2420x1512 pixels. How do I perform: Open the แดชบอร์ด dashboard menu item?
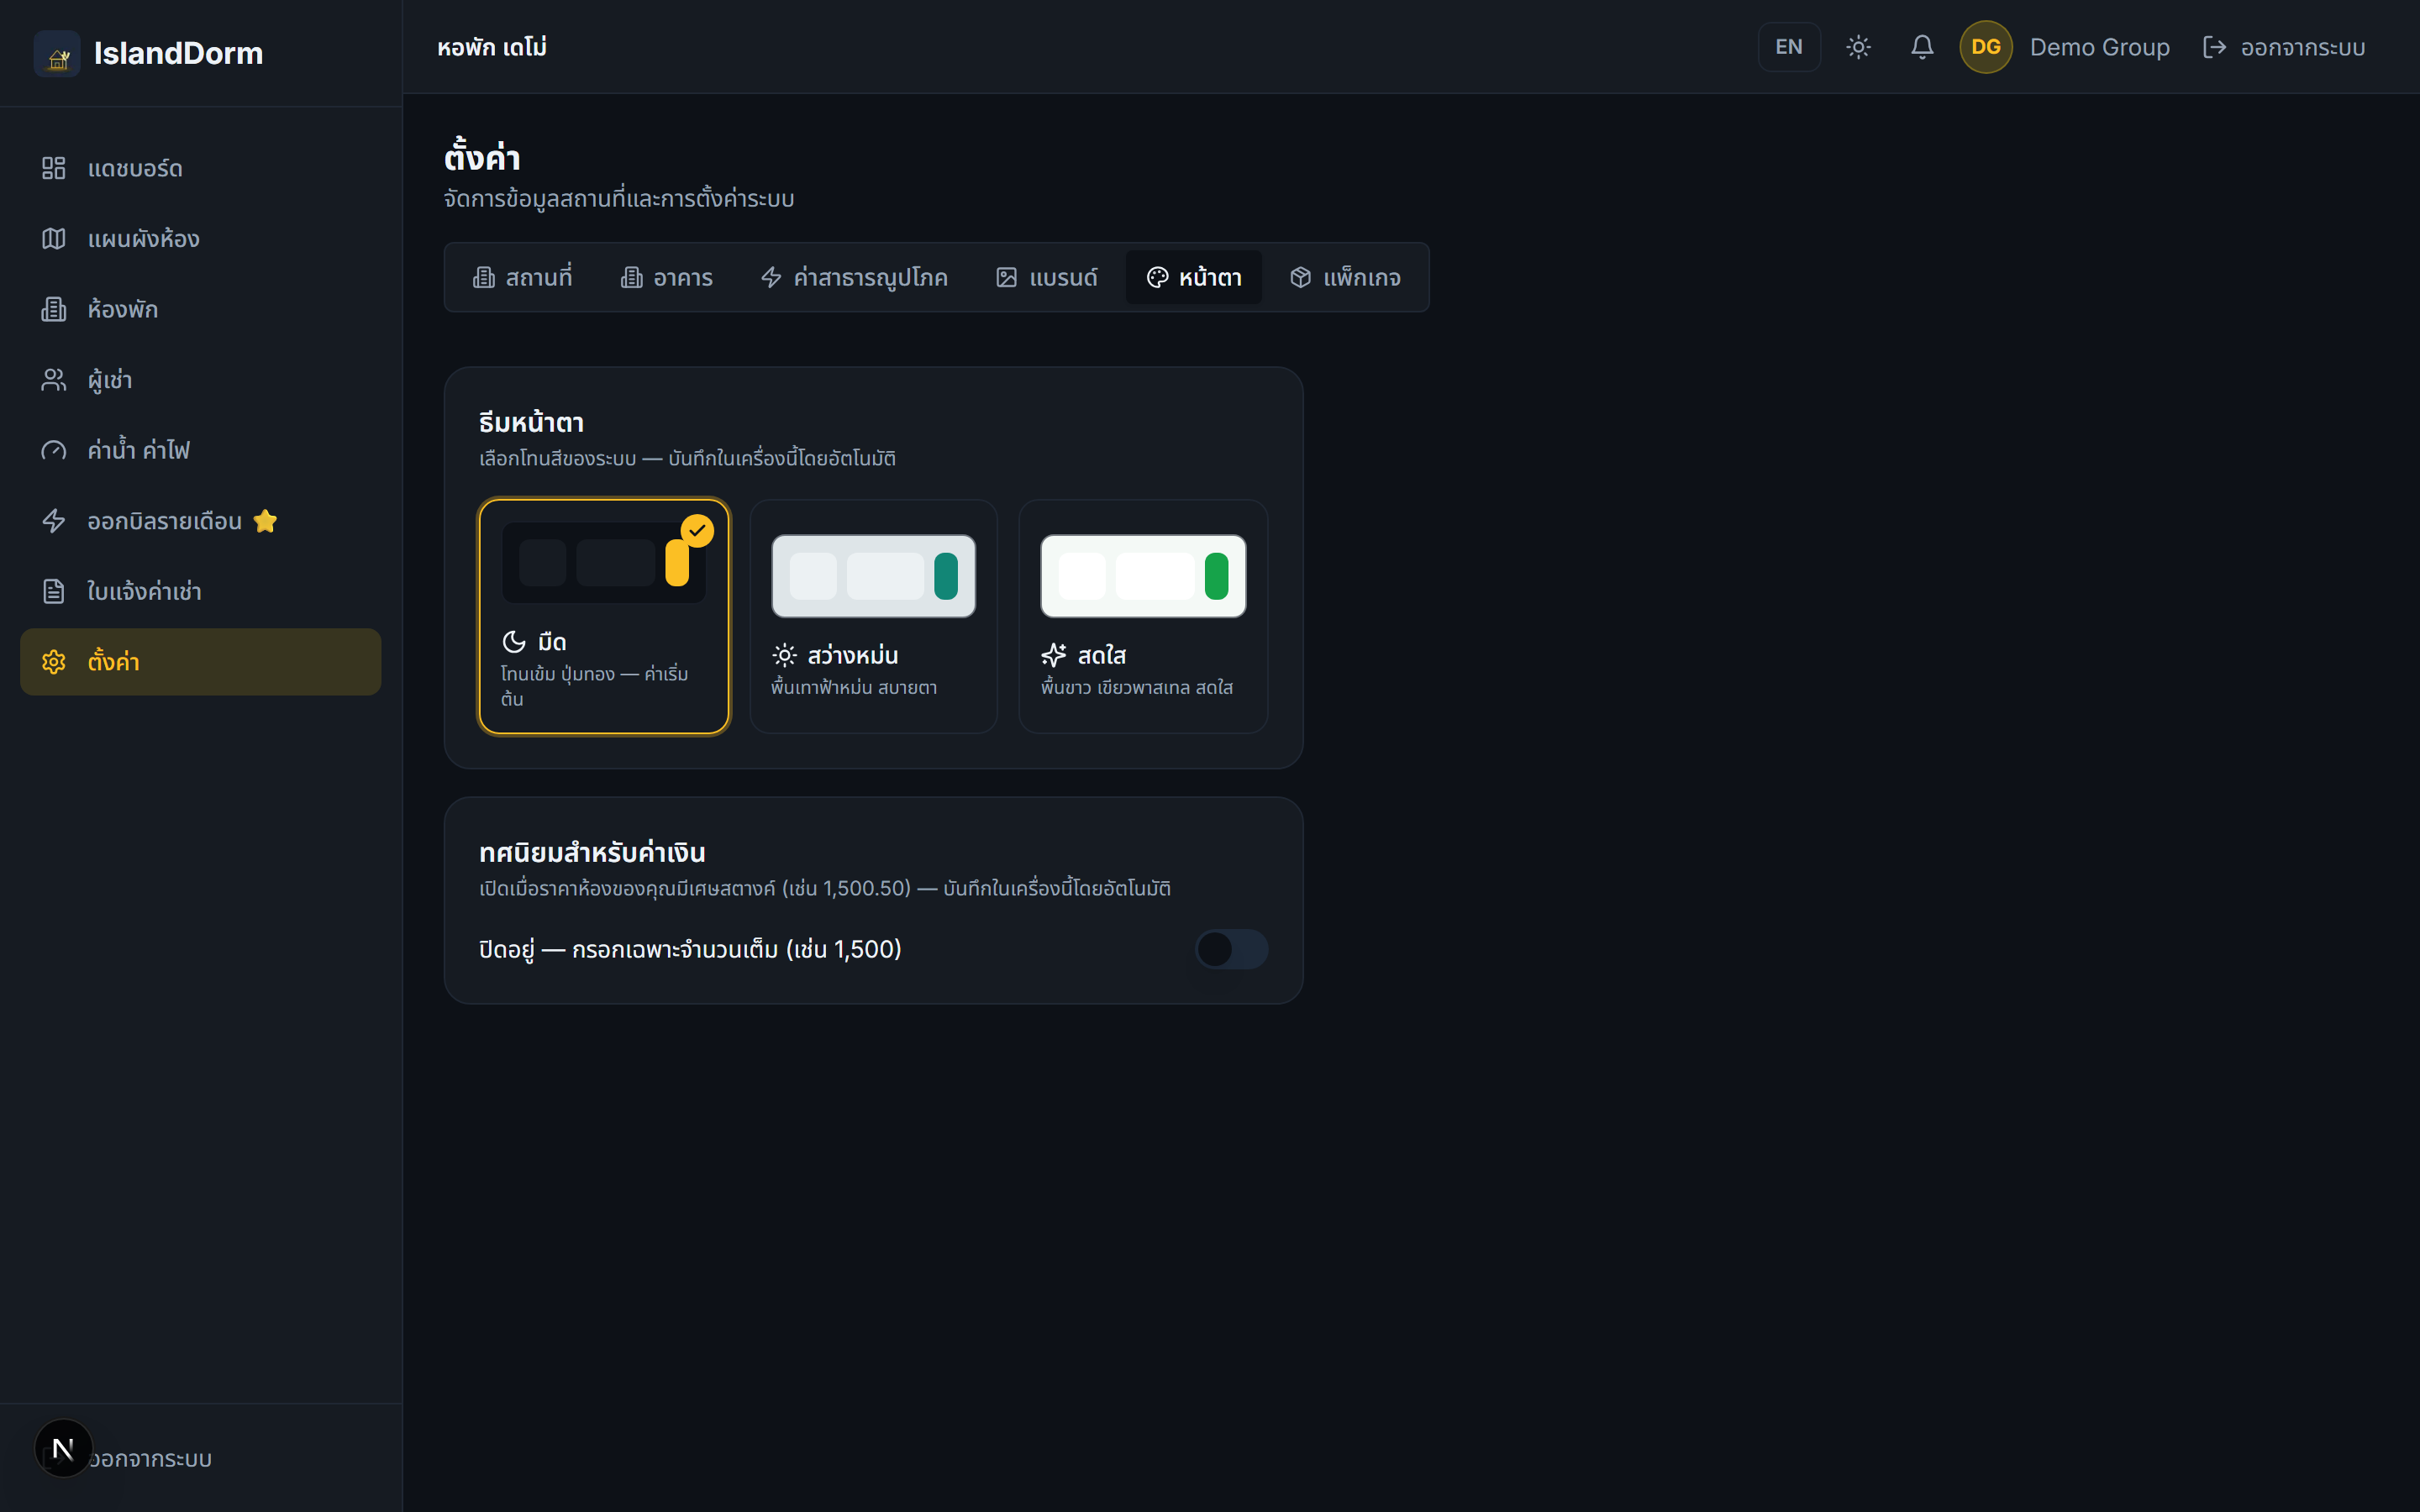[x=200, y=168]
